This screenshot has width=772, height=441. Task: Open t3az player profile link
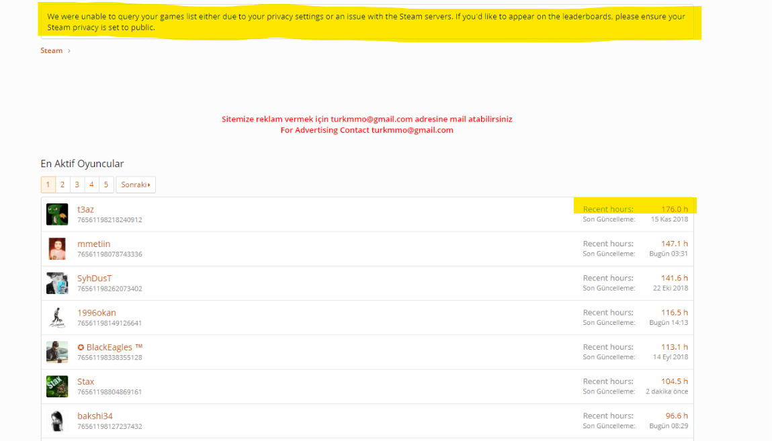pos(86,209)
